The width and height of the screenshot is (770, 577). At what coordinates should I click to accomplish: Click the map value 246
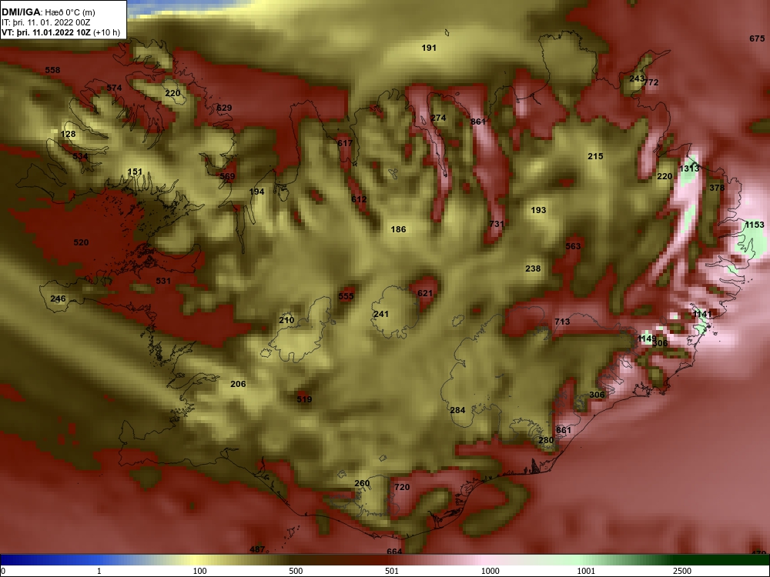[58, 299]
